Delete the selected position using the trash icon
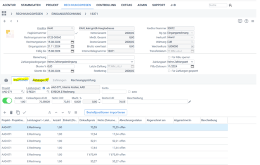260x165 pixels. [x=11, y=112]
